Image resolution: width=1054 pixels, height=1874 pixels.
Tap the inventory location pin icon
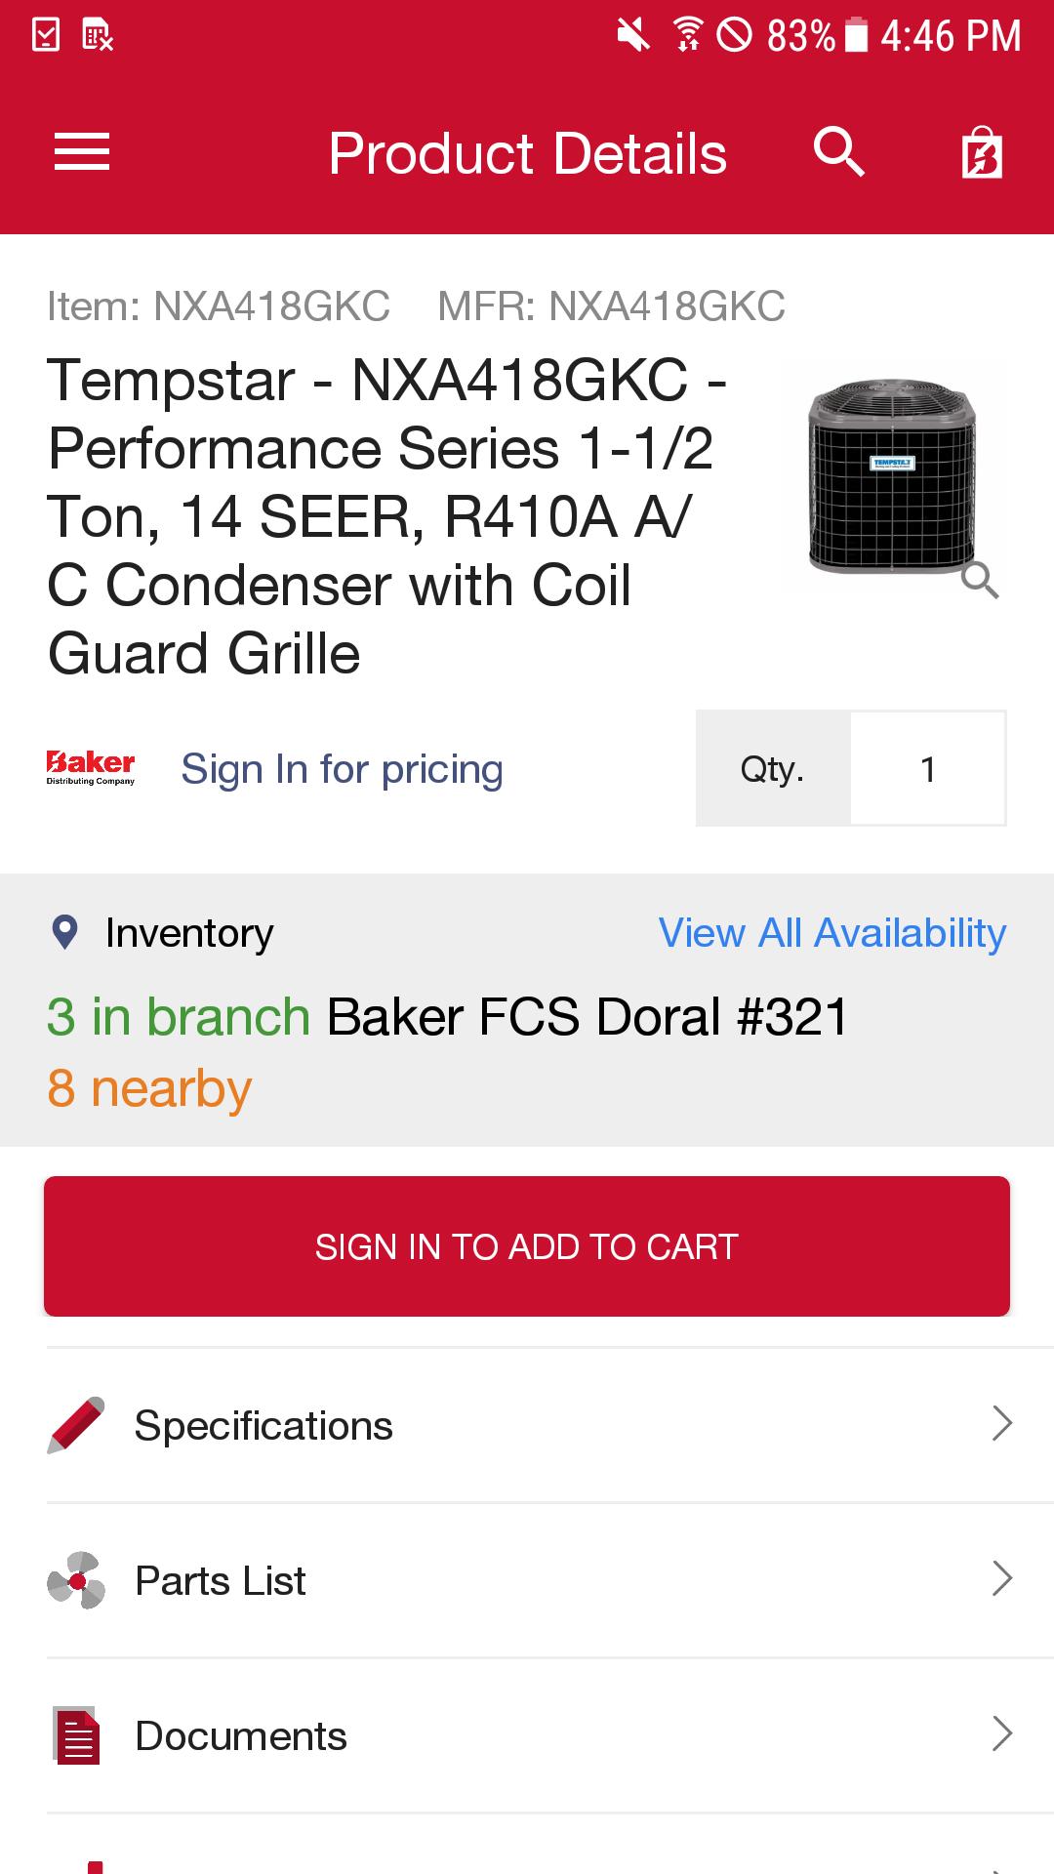64,932
